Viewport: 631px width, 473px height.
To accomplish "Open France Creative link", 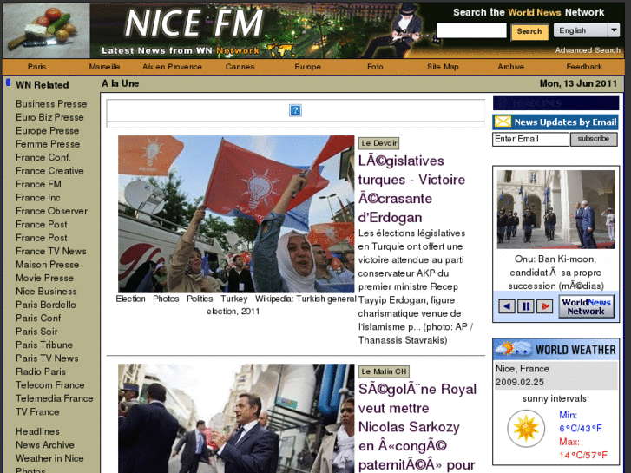I will 49,171.
